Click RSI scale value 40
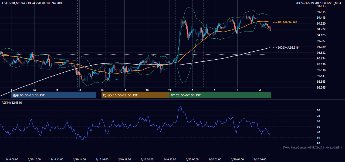Image resolution: width=345 pixels, height=162 pixels. (319, 132)
